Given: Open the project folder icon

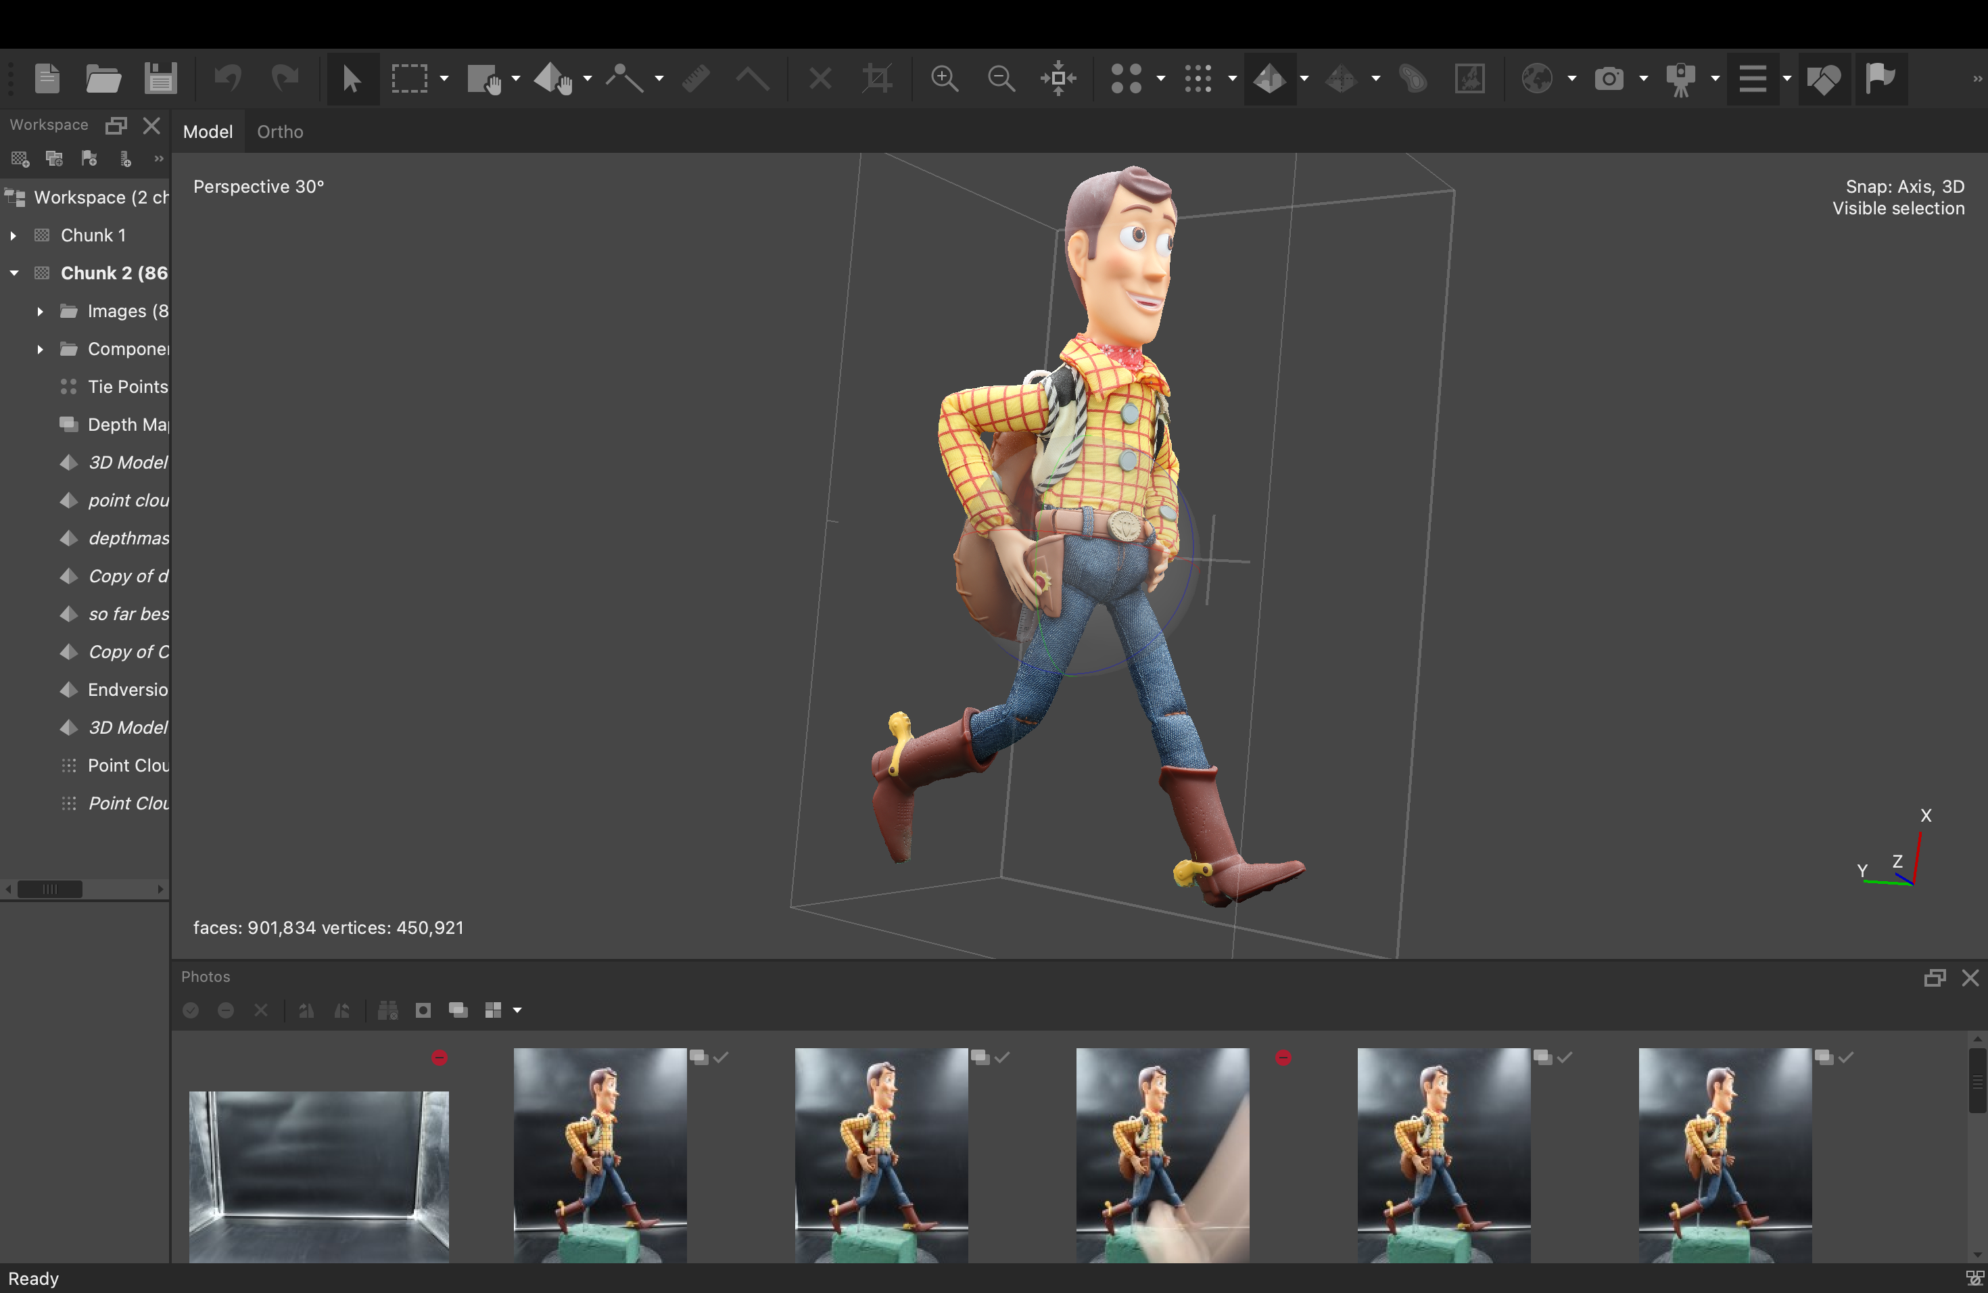Looking at the screenshot, I should (x=103, y=78).
